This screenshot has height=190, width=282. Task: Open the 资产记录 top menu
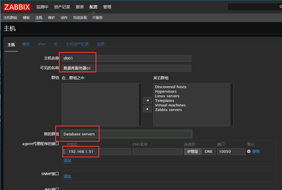[x=62, y=7]
